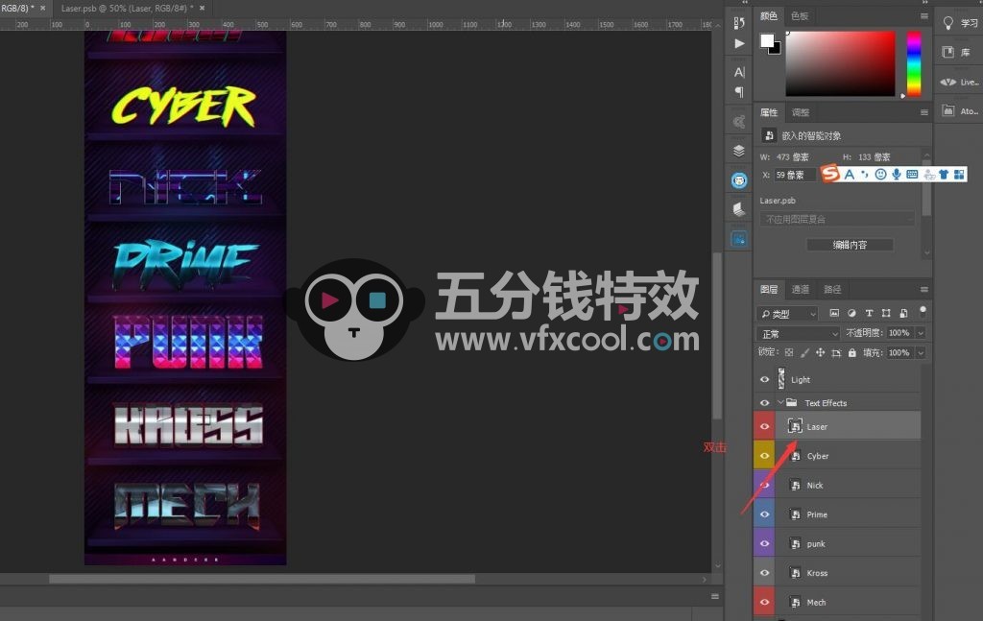Open the Libraries panel icon

point(947,52)
